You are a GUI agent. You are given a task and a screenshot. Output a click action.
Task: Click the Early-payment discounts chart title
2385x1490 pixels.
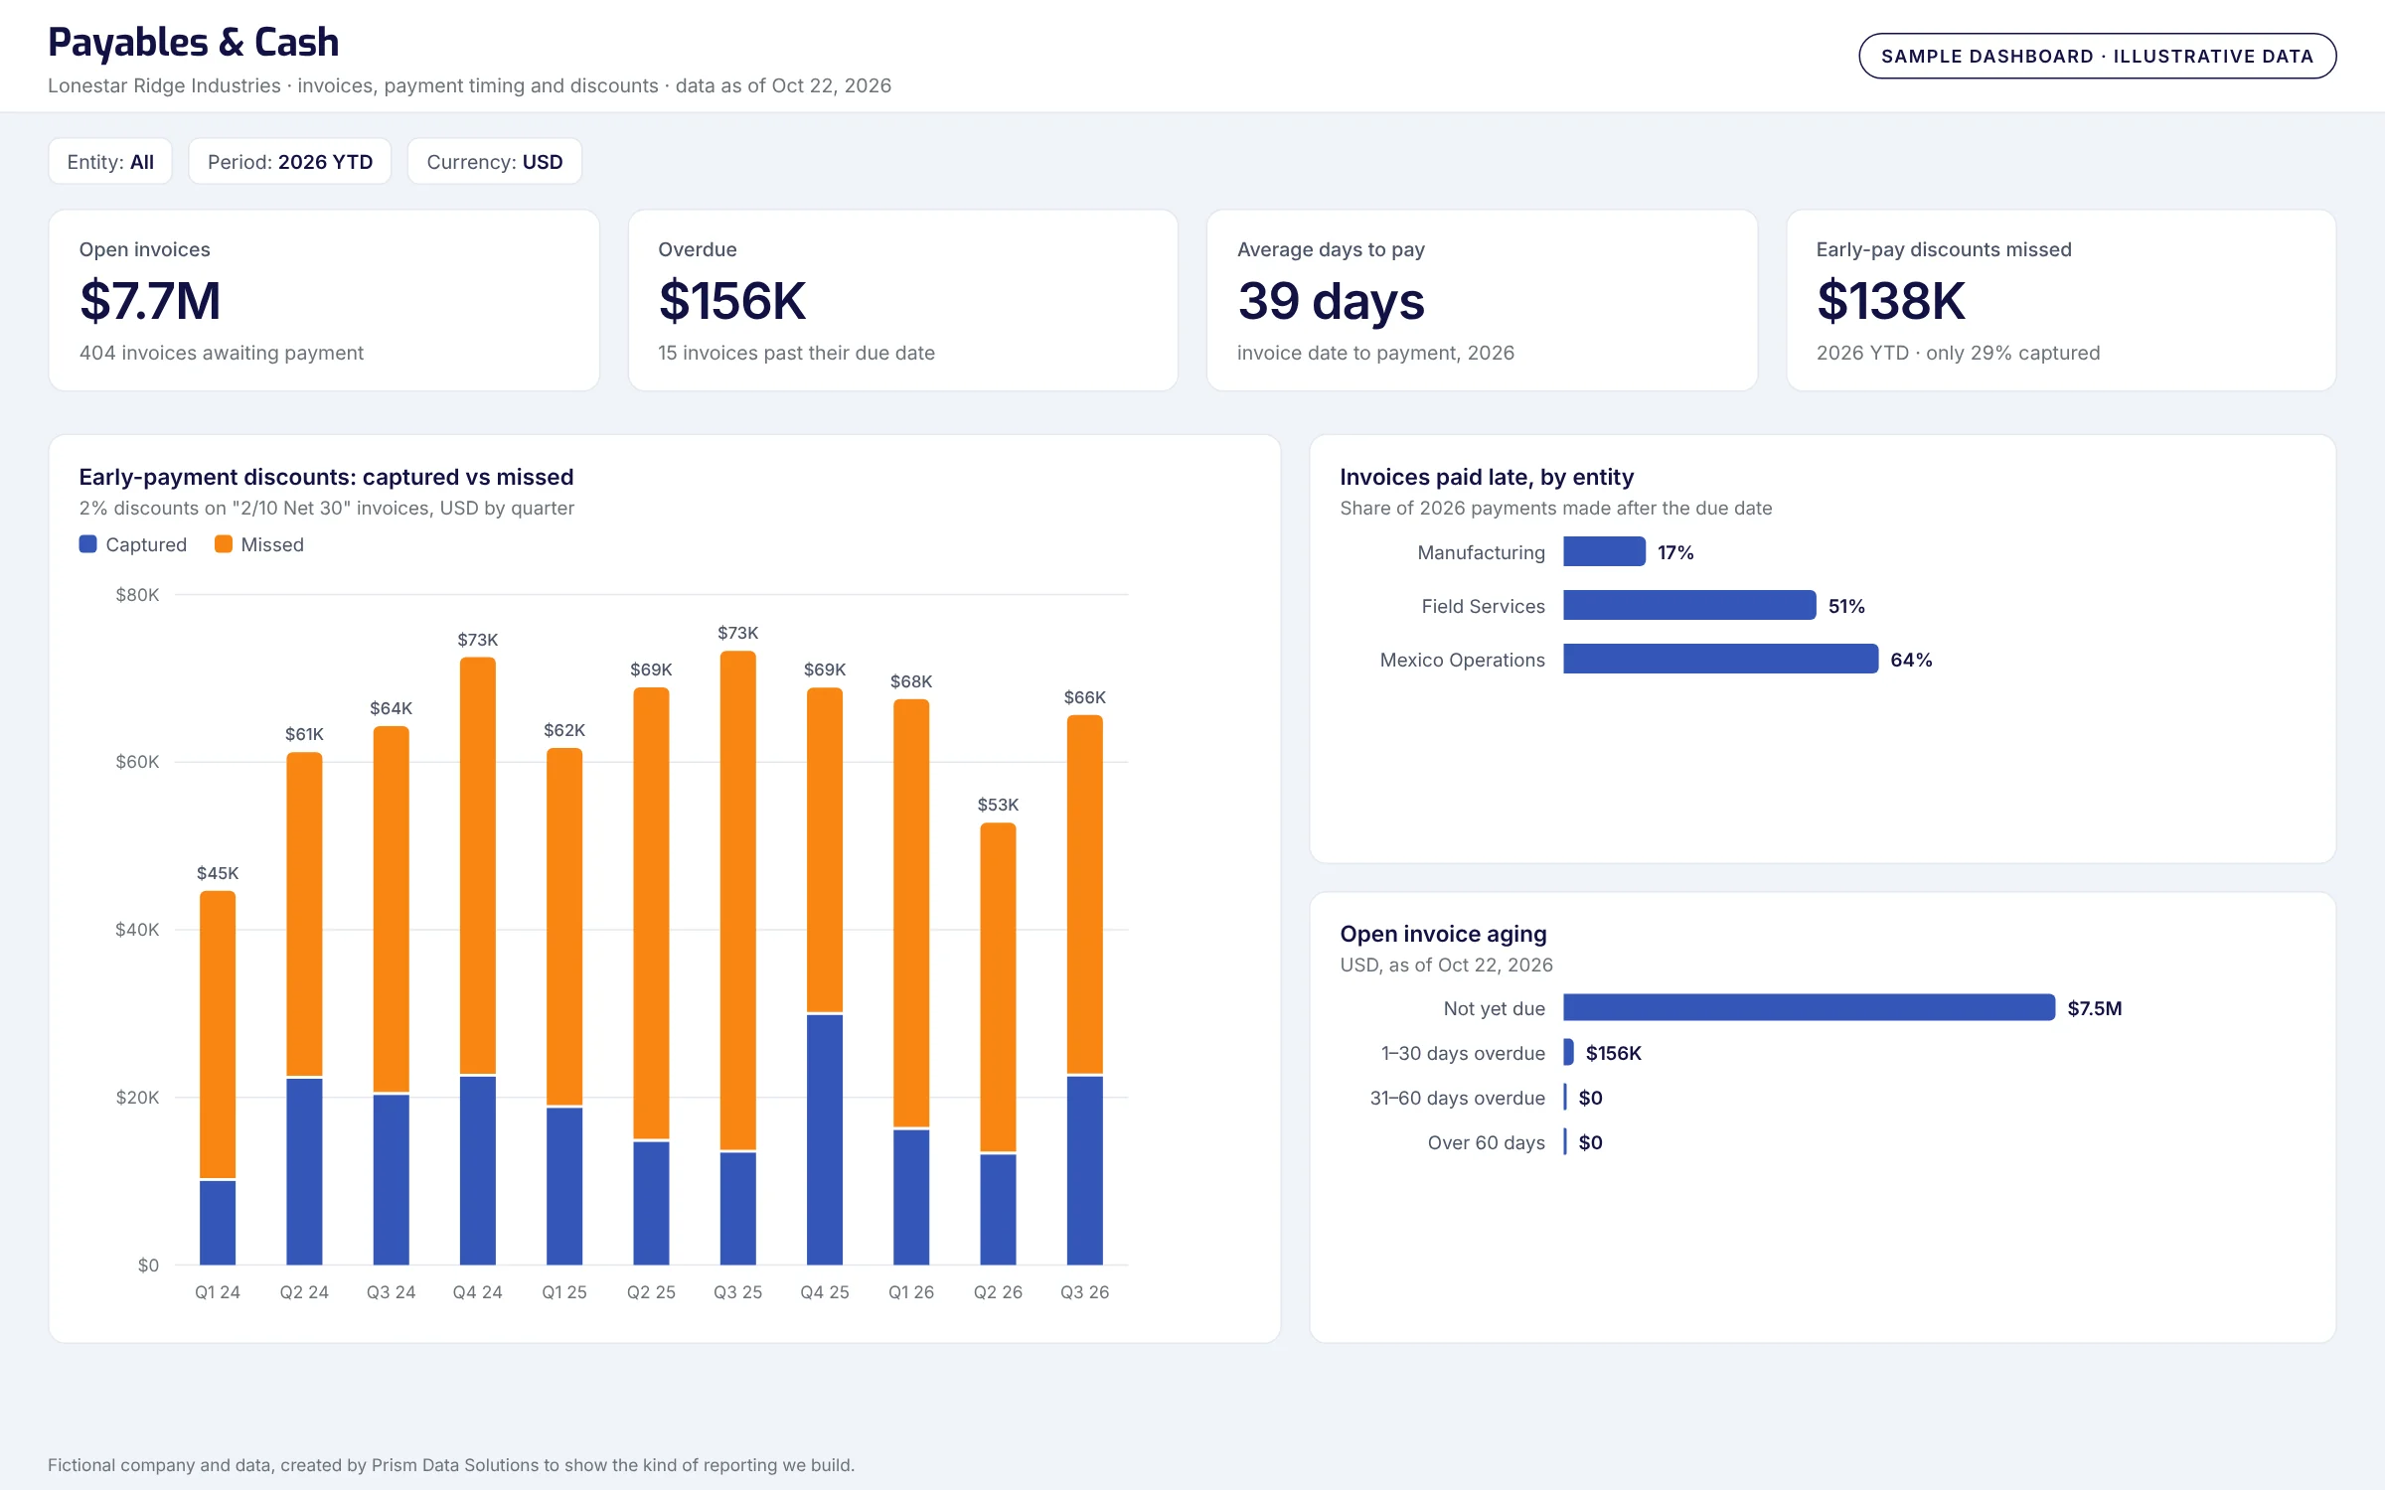[x=326, y=477]
